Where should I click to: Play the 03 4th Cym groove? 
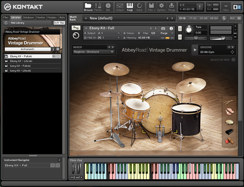coord(195,50)
